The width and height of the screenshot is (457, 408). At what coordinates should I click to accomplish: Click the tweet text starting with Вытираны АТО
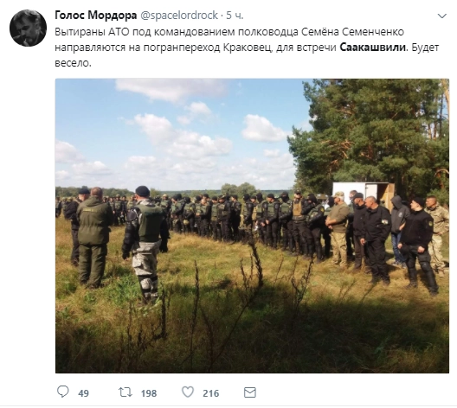pyautogui.click(x=247, y=48)
